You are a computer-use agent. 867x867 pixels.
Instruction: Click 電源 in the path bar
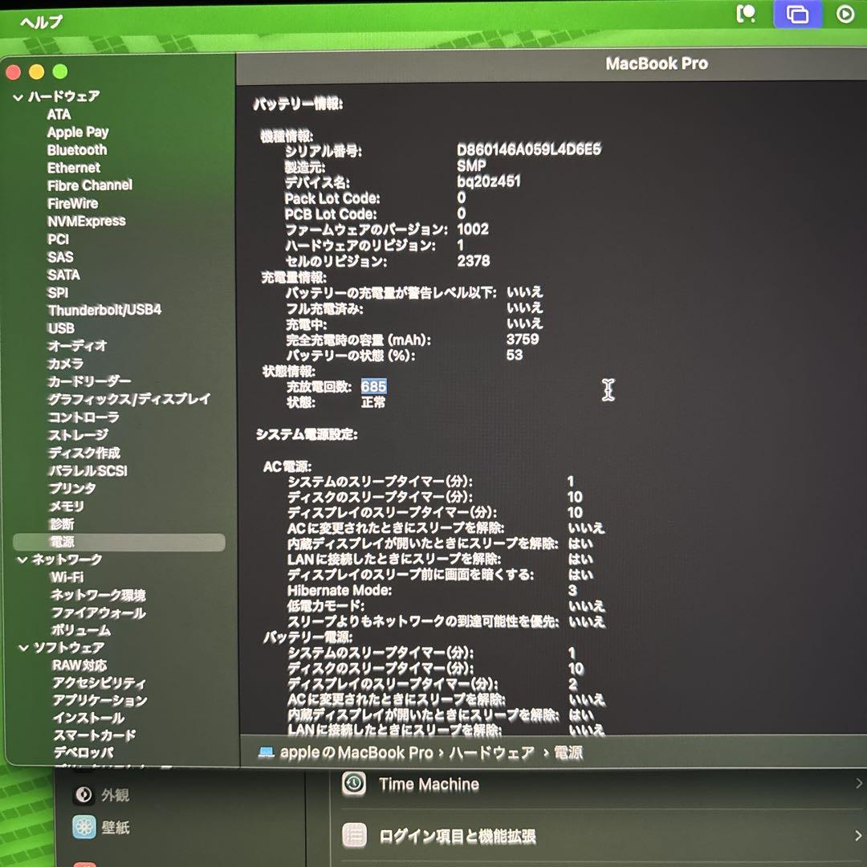pos(568,752)
